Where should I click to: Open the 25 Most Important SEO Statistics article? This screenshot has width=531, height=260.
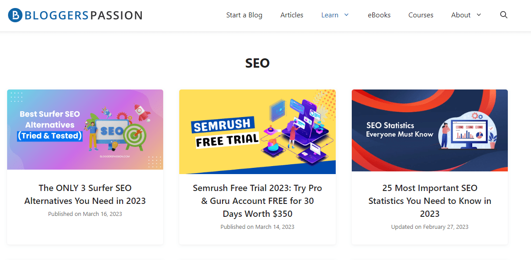tap(429, 201)
